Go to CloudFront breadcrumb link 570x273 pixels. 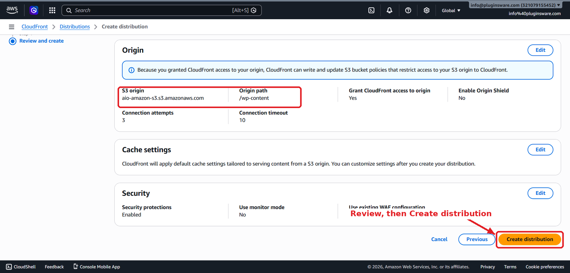pos(35,27)
